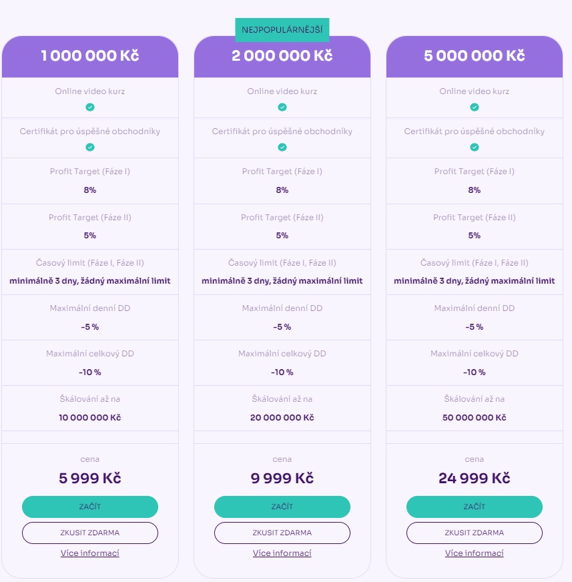Select the 5 000 000 Kč plan header
The height and width of the screenshot is (582, 572).
[475, 57]
